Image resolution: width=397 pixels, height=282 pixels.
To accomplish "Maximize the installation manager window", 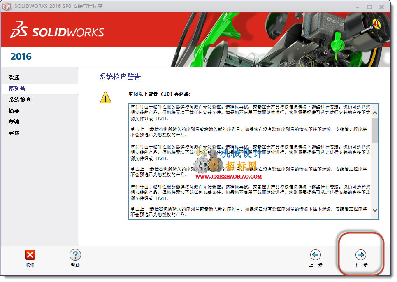I will 370,7.
